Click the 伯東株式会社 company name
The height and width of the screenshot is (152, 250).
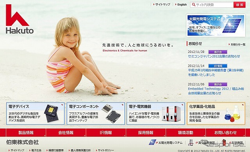coord(22,142)
